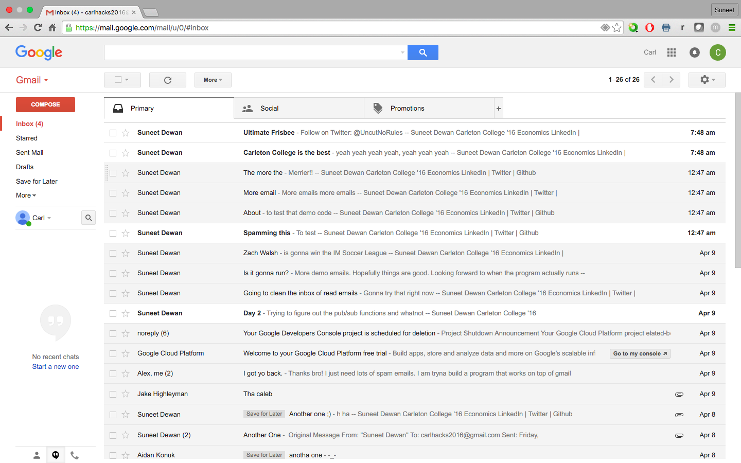Click the browser address bar URL
Image resolution: width=741 pixels, height=463 pixels.
142,28
